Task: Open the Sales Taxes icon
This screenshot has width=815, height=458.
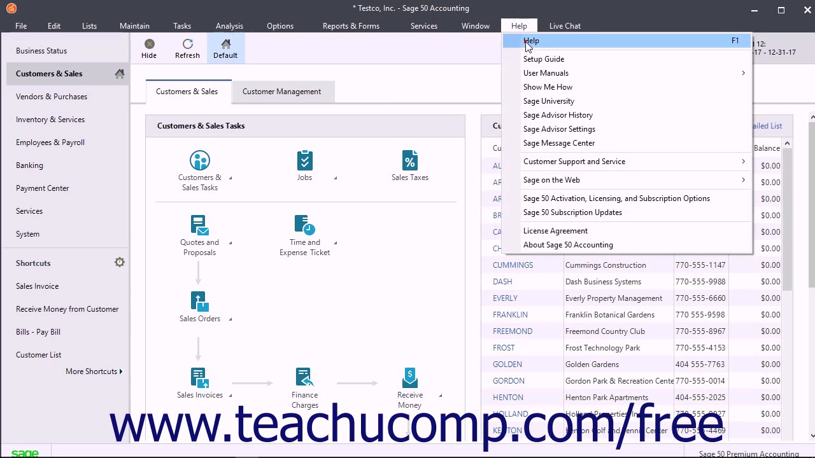Action: tap(410, 161)
